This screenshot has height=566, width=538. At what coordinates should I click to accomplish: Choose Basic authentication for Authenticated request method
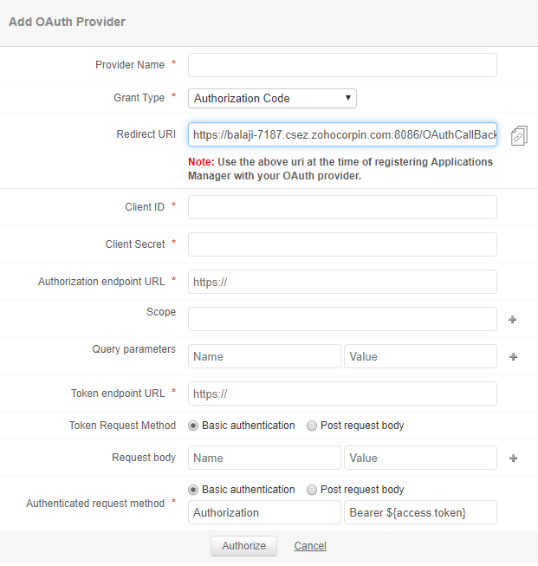193,490
